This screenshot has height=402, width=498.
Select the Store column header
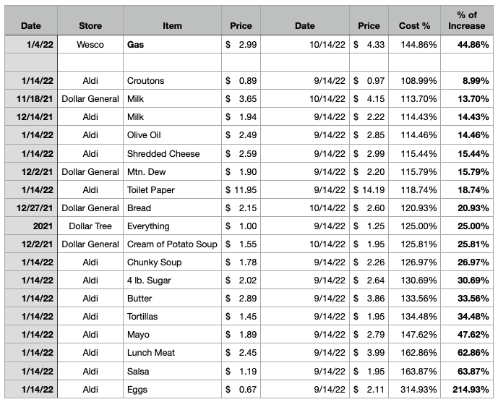(x=90, y=20)
